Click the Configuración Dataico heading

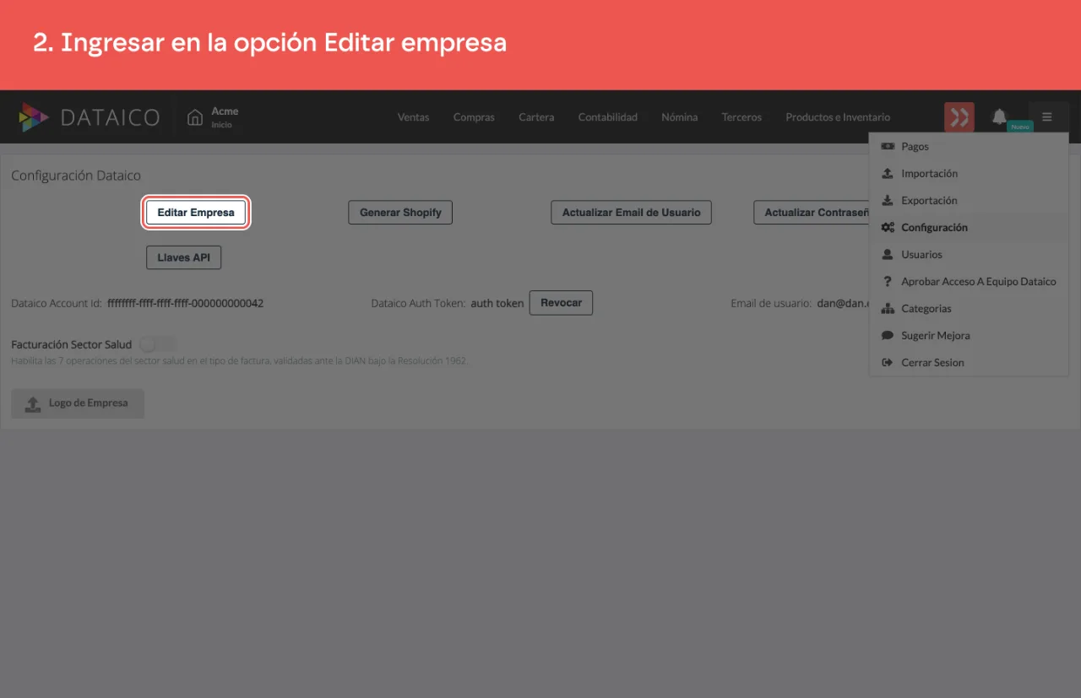point(76,176)
